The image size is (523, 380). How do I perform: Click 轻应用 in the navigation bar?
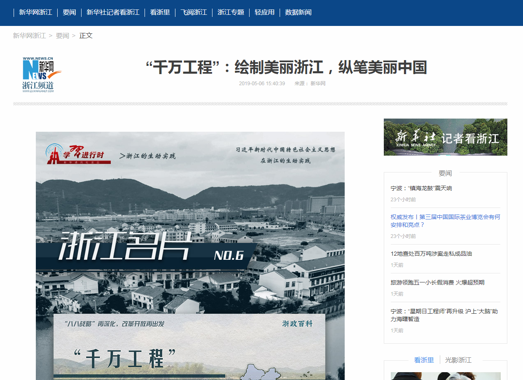pyautogui.click(x=264, y=12)
